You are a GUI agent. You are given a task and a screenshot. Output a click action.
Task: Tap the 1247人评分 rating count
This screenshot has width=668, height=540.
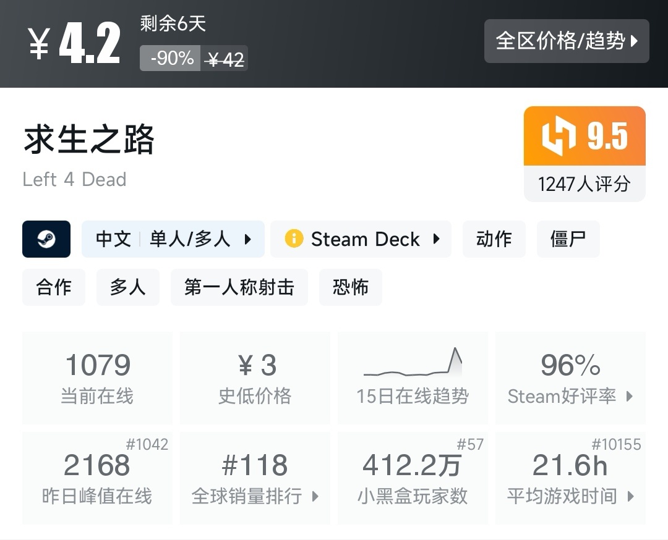[x=584, y=184]
